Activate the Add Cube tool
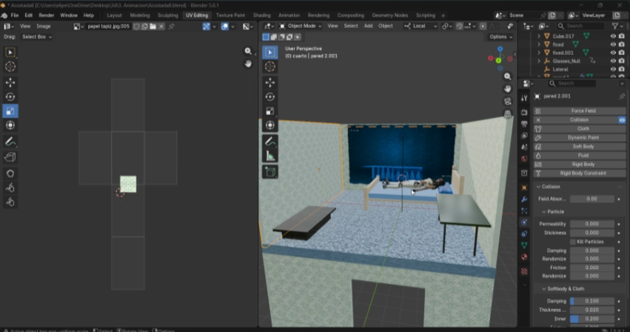This screenshot has width=630, height=332. click(x=269, y=172)
